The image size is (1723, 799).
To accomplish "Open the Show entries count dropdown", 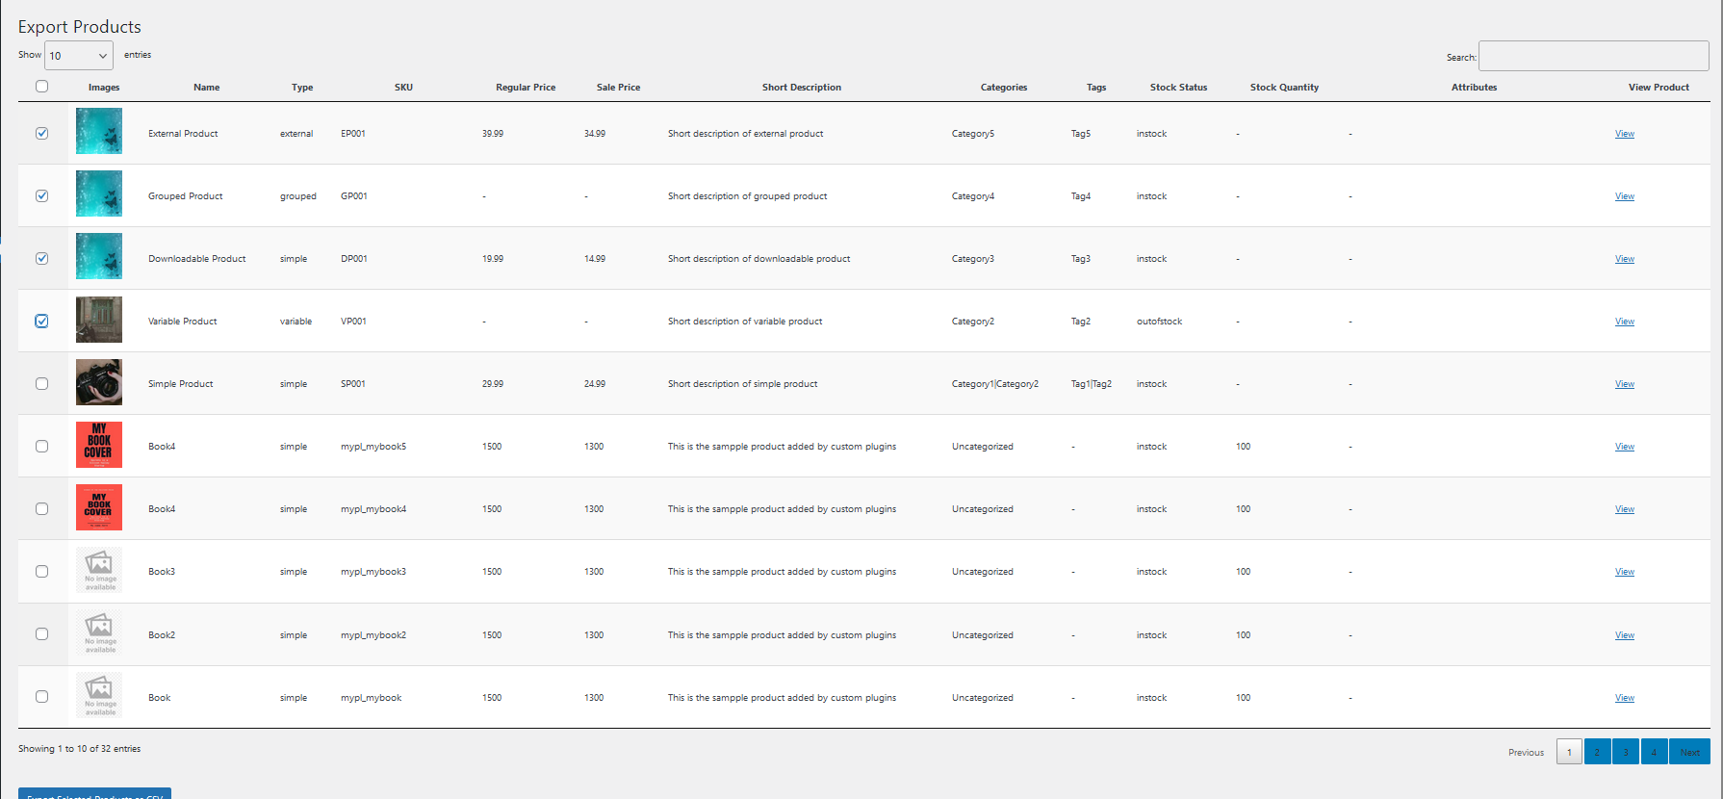I will pyautogui.click(x=79, y=56).
